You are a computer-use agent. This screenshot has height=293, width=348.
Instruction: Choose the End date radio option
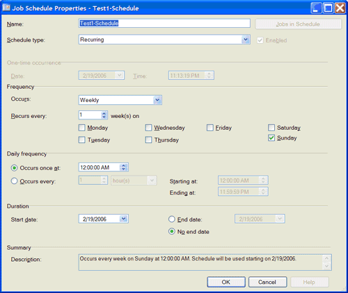click(x=172, y=219)
